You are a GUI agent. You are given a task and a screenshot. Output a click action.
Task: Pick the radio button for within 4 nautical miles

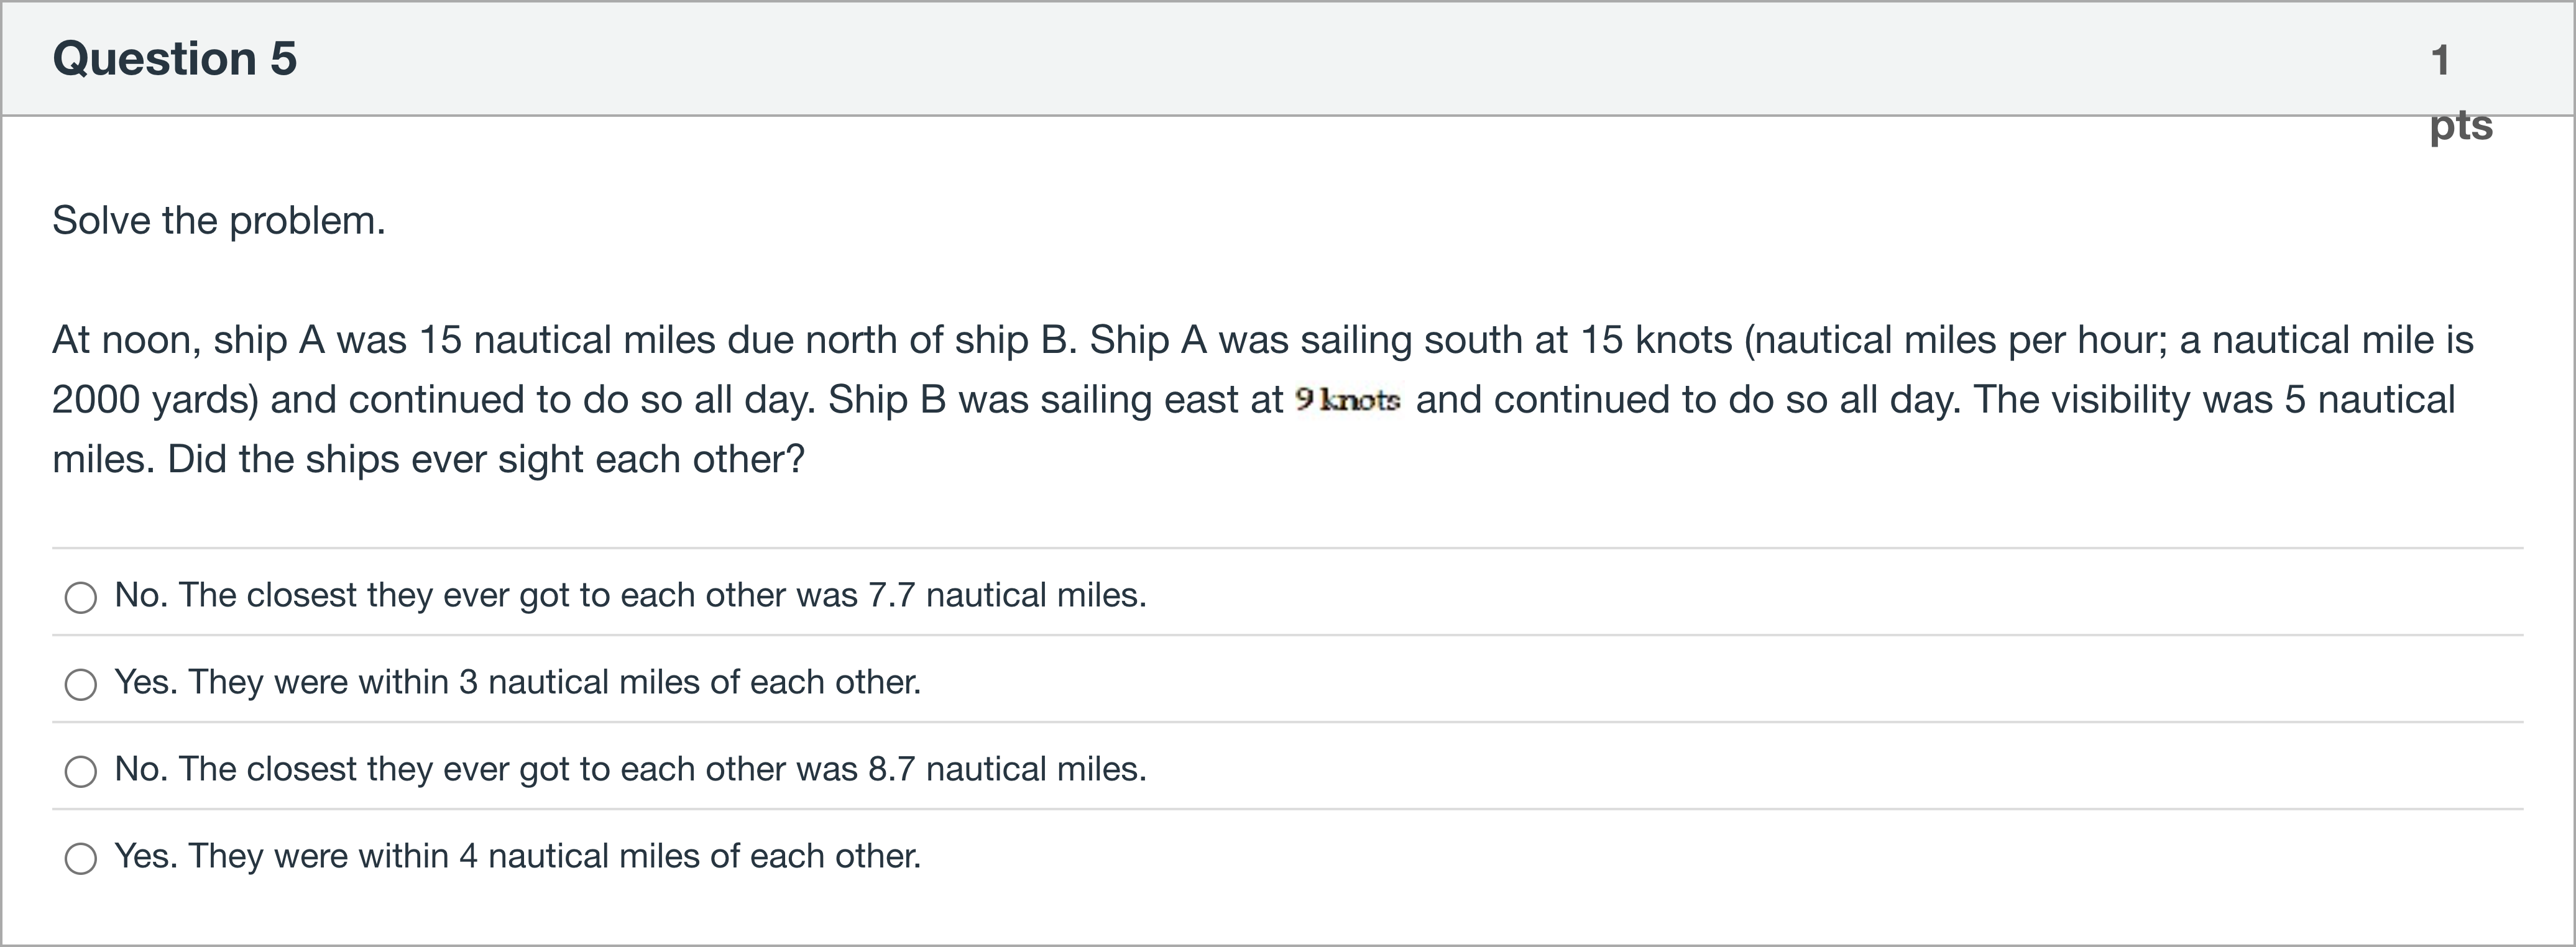point(81,858)
